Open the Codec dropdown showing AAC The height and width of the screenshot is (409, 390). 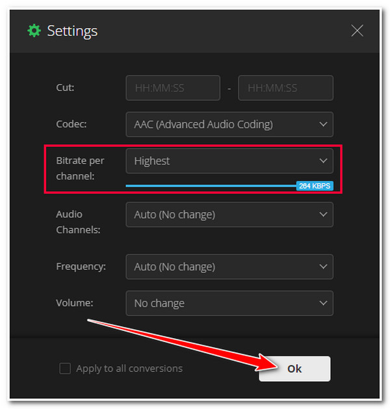[x=229, y=124]
